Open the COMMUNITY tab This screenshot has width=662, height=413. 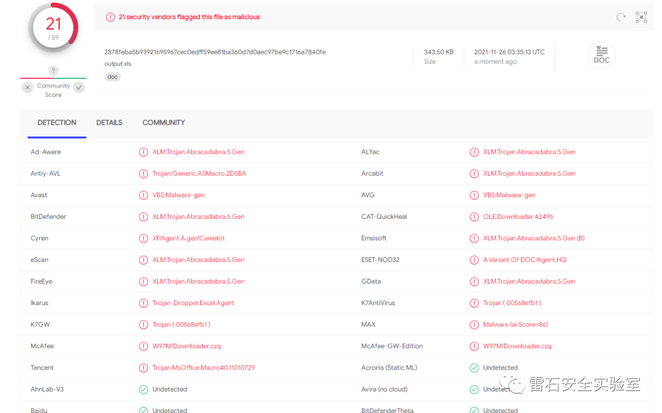click(164, 123)
